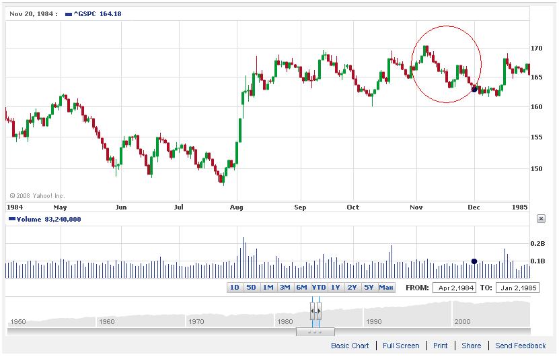Screen dimensions: 559x357
Task: Set chart range to 5Y
Action: (369, 288)
